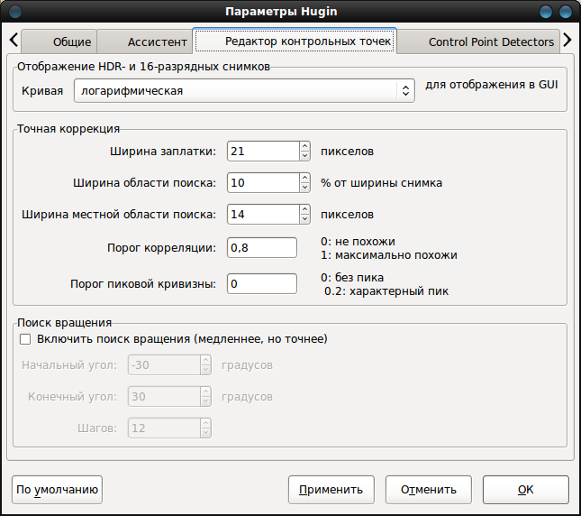
Task: Decrease Ширина заплатки with down arrow
Action: pyautogui.click(x=305, y=156)
